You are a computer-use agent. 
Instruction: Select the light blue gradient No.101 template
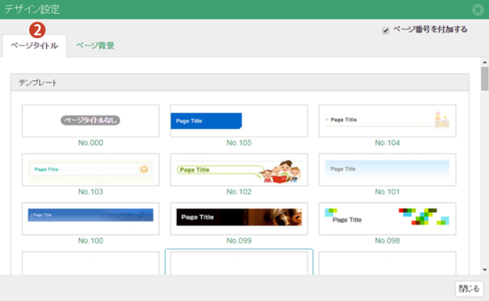pyautogui.click(x=387, y=169)
